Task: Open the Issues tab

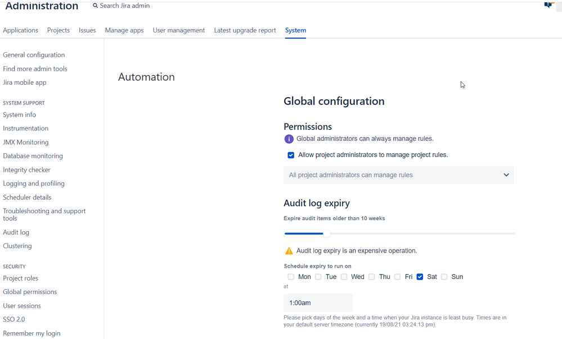Action: point(87,30)
